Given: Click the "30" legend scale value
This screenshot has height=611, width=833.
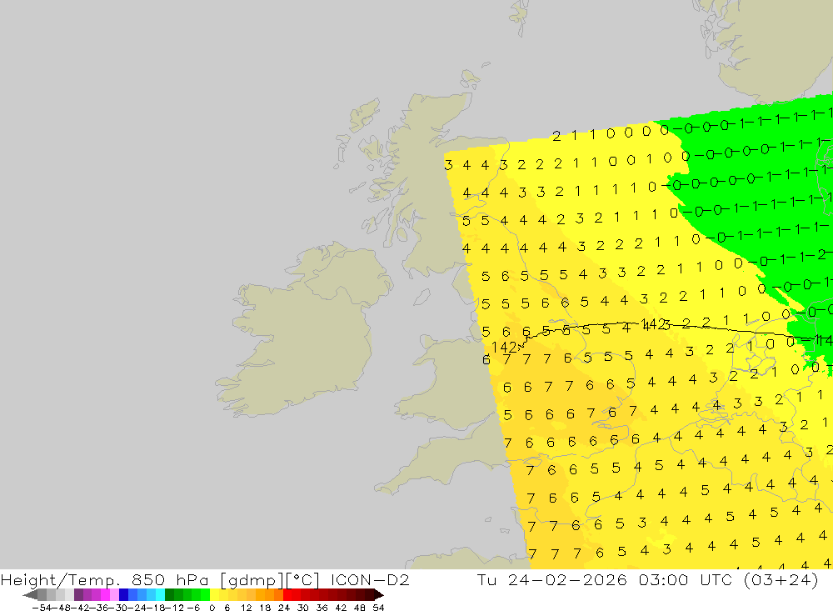Looking at the screenshot, I should click(303, 608).
